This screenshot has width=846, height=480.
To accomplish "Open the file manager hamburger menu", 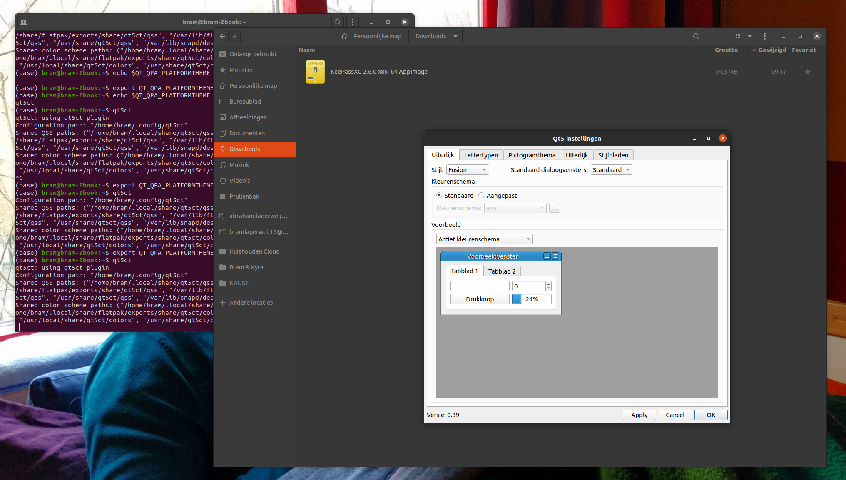I will [764, 36].
